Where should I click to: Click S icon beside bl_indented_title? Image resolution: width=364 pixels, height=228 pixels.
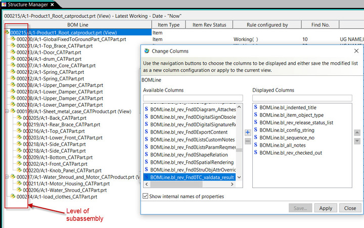tap(256, 107)
